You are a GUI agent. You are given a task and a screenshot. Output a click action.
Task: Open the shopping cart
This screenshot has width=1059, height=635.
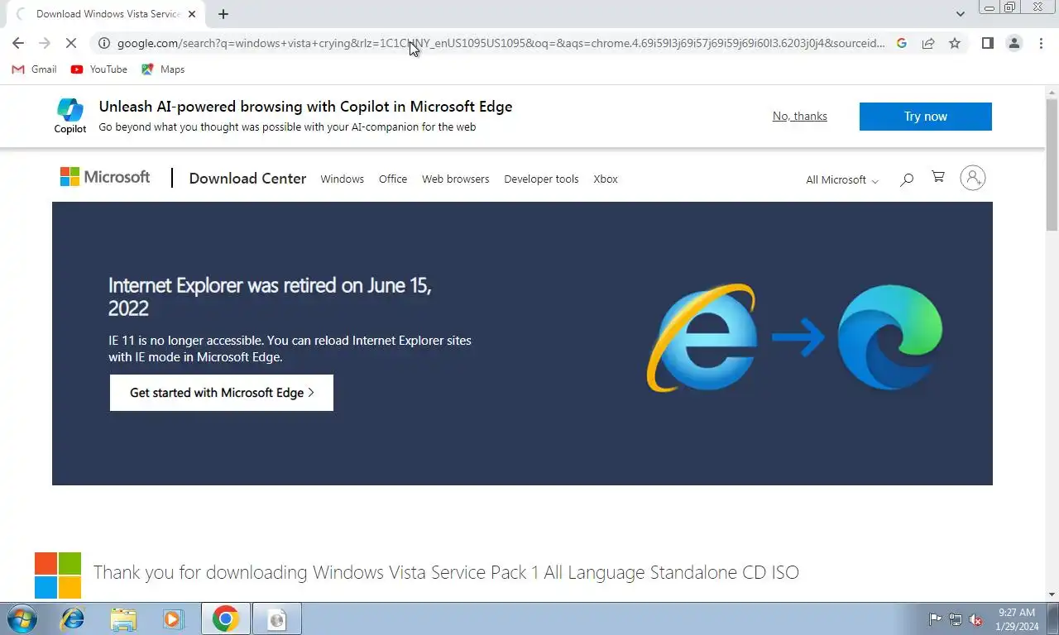click(x=938, y=177)
